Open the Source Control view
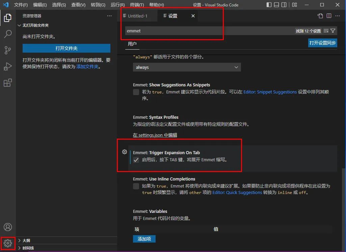 click(8, 50)
